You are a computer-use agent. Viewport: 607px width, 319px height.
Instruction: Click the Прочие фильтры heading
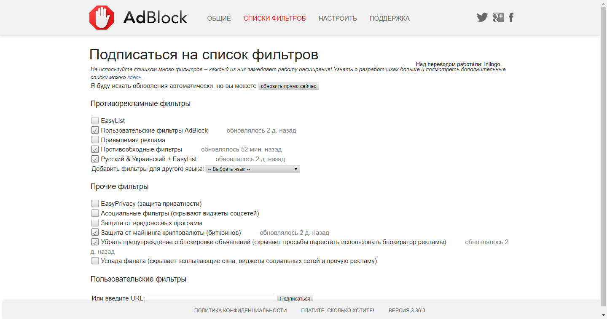(119, 186)
